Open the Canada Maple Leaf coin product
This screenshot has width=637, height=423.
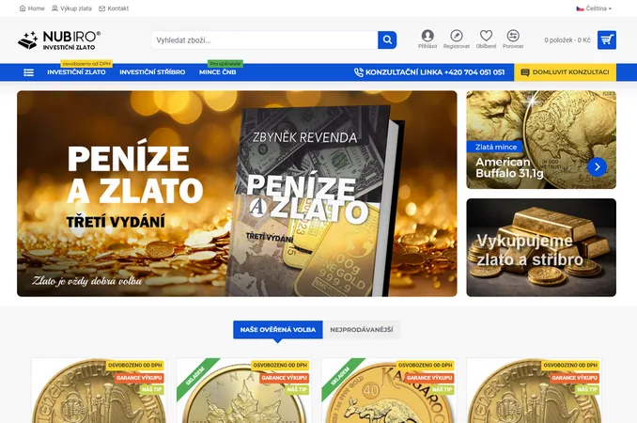point(243,390)
